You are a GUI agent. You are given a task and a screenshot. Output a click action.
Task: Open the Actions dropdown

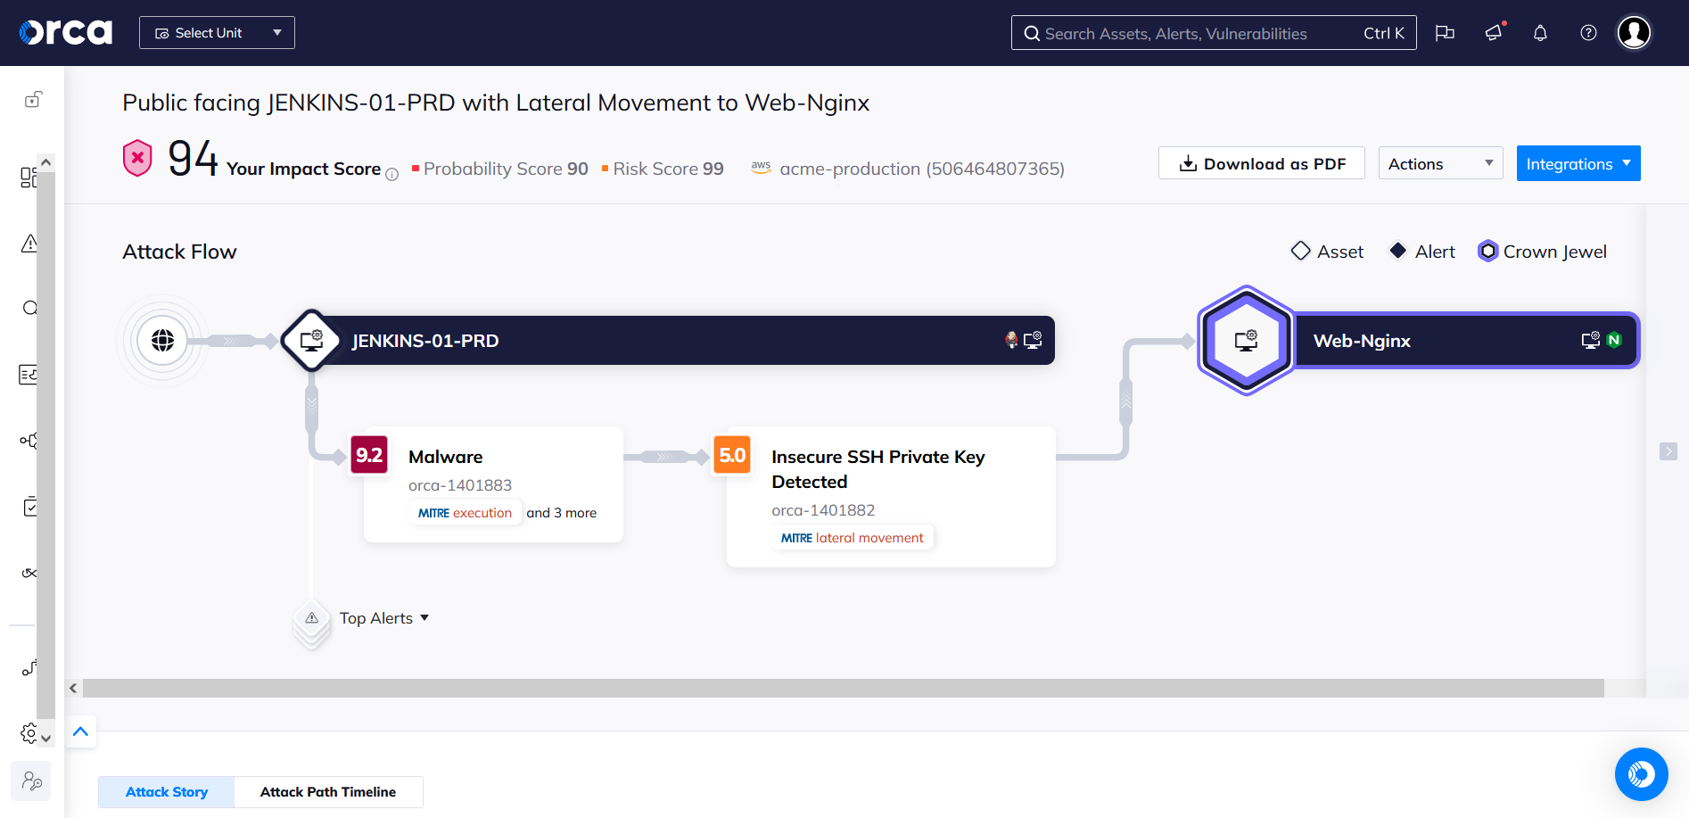pos(1440,163)
